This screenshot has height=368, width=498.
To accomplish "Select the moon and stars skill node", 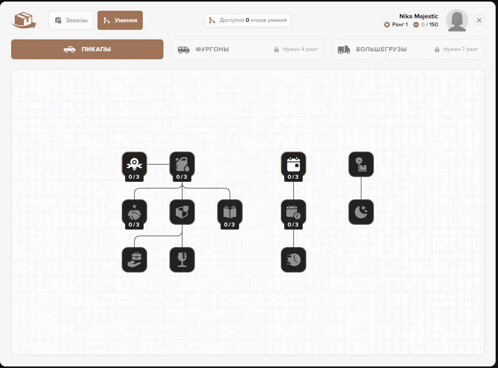I will point(361,212).
